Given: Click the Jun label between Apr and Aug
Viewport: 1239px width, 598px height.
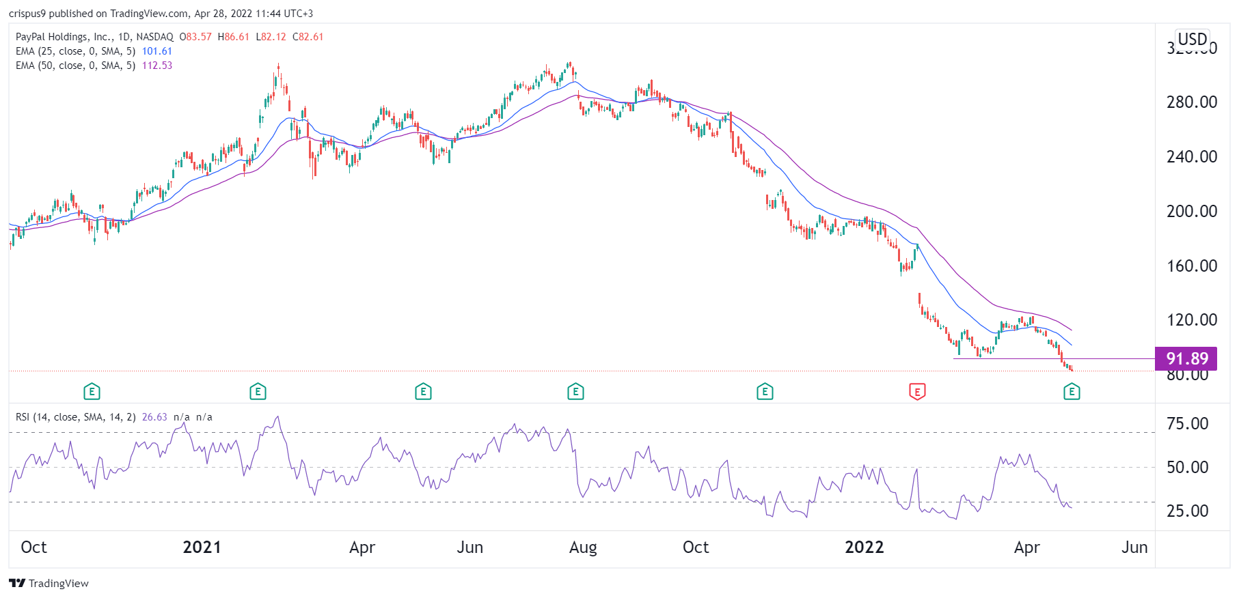Looking at the screenshot, I should (470, 547).
